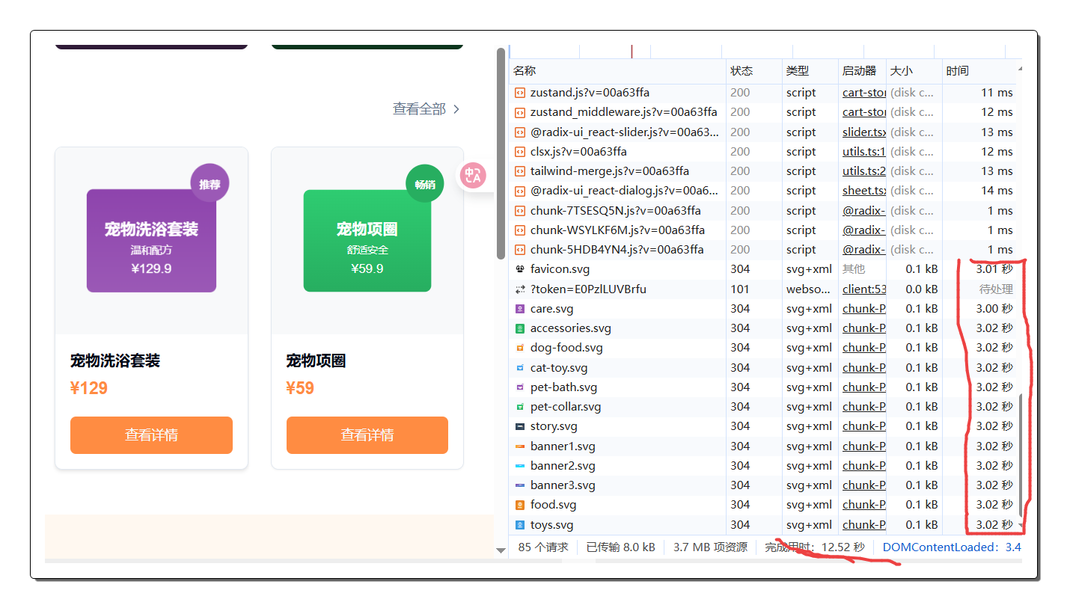
Task: Click image icon beside cat-toy.svg
Action: (x=520, y=367)
